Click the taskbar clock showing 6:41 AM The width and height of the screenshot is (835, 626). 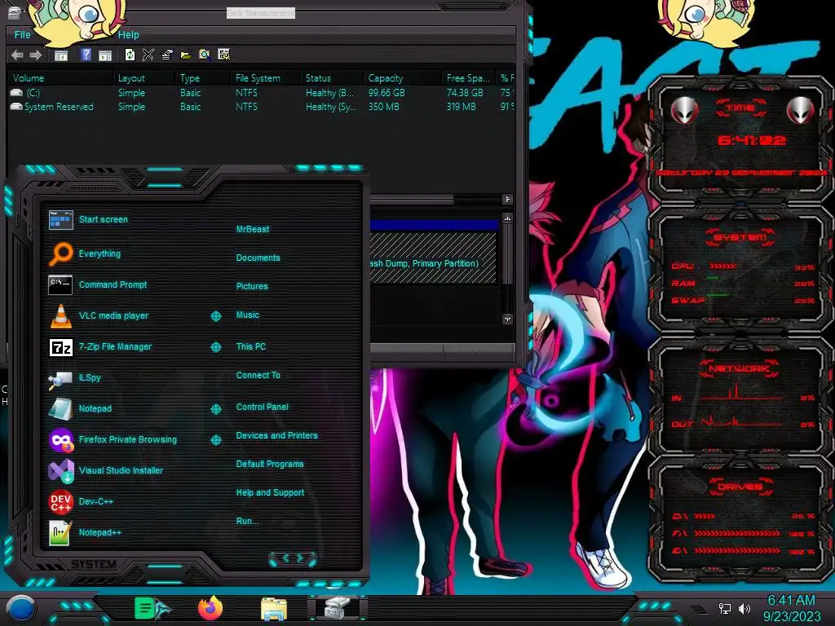791,608
